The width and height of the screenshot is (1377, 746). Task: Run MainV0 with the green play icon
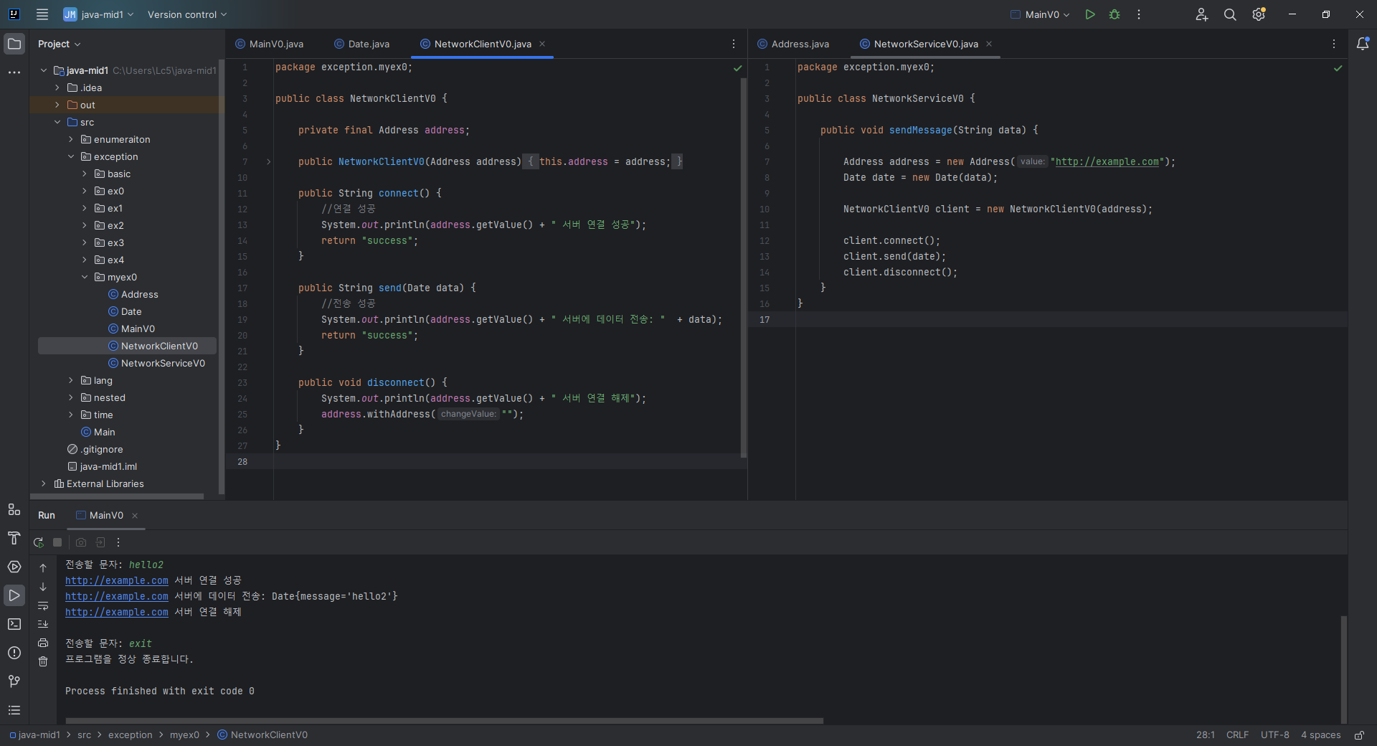click(x=1090, y=14)
